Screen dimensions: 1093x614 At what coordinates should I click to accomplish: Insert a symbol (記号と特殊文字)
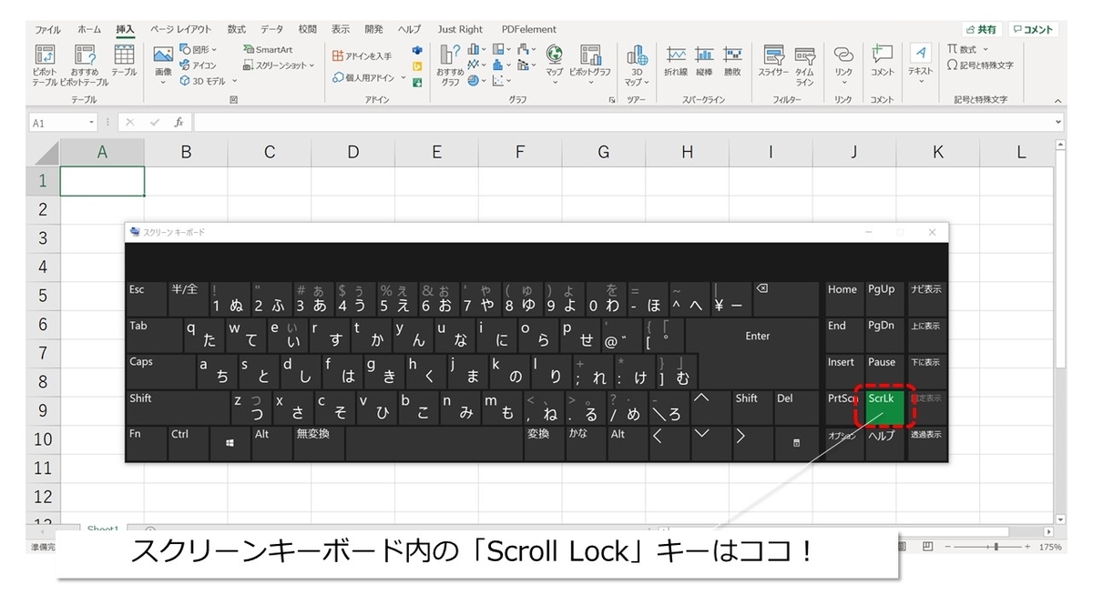pos(980,65)
